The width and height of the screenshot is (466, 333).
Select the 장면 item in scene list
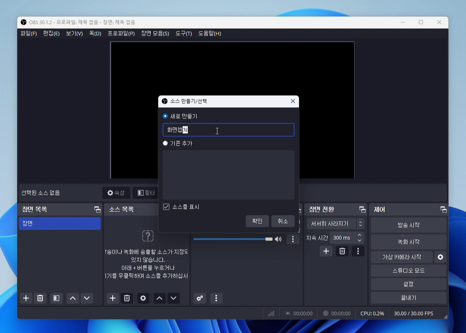60,223
